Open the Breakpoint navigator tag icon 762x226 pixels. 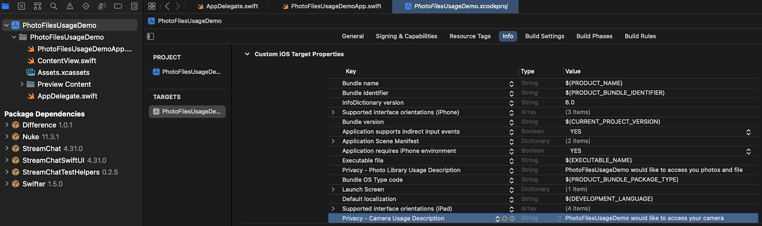(118, 6)
